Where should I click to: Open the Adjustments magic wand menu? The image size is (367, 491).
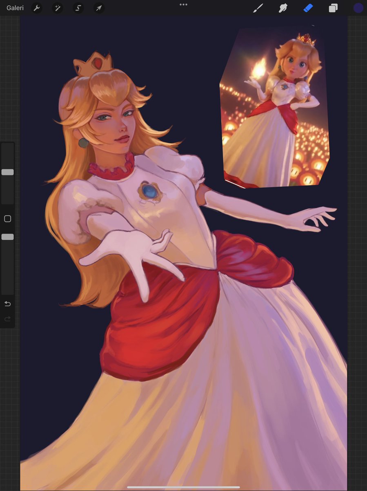coord(57,8)
